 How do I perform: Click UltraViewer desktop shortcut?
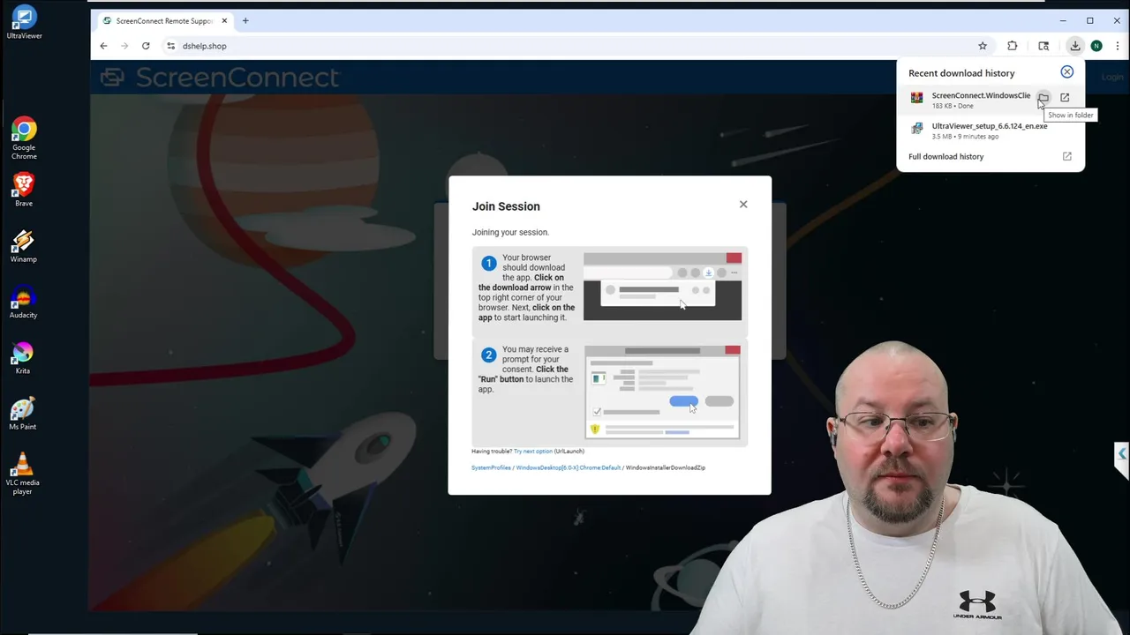click(24, 23)
